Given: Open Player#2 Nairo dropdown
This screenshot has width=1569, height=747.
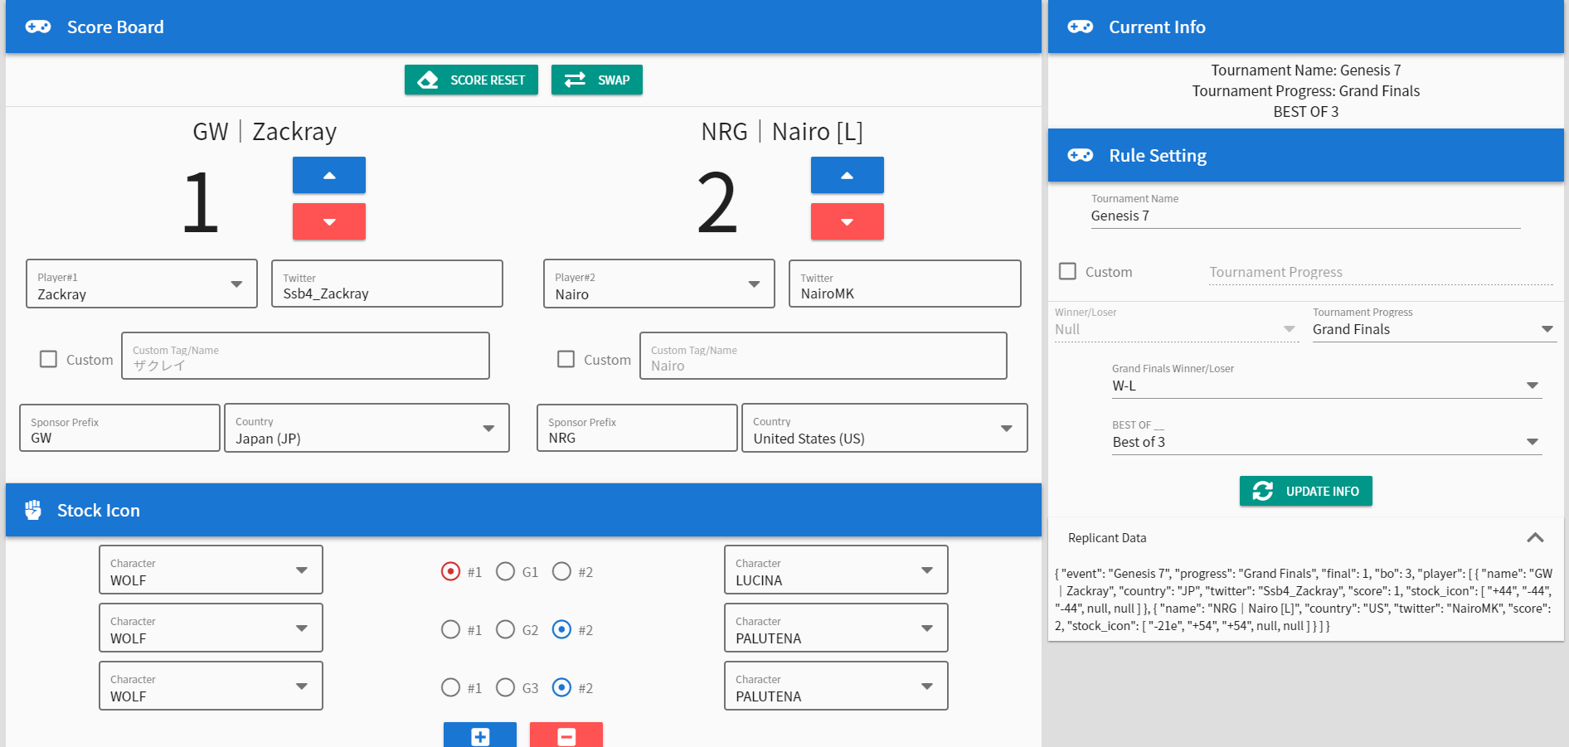Looking at the screenshot, I should point(659,284).
